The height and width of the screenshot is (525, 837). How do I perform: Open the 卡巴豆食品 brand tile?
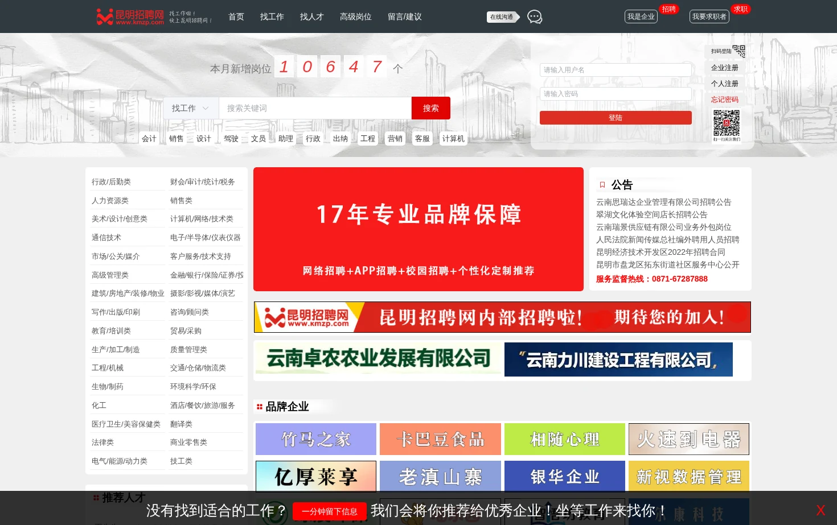(440, 439)
